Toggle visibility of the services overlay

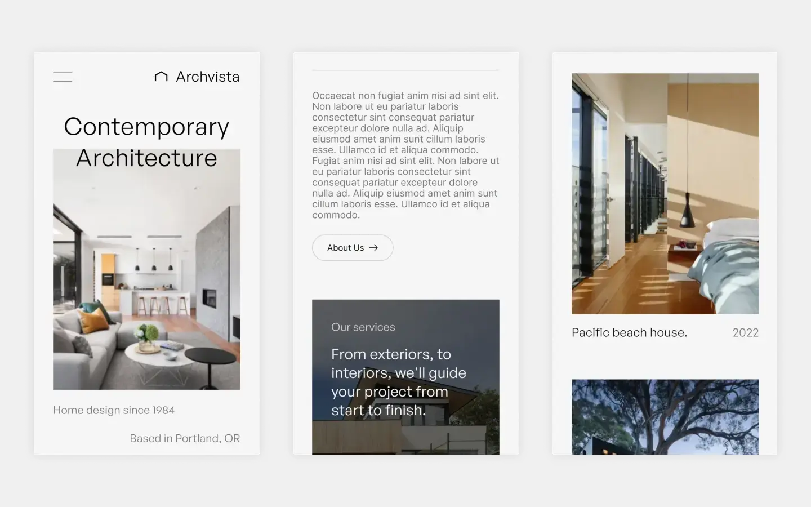click(x=363, y=327)
